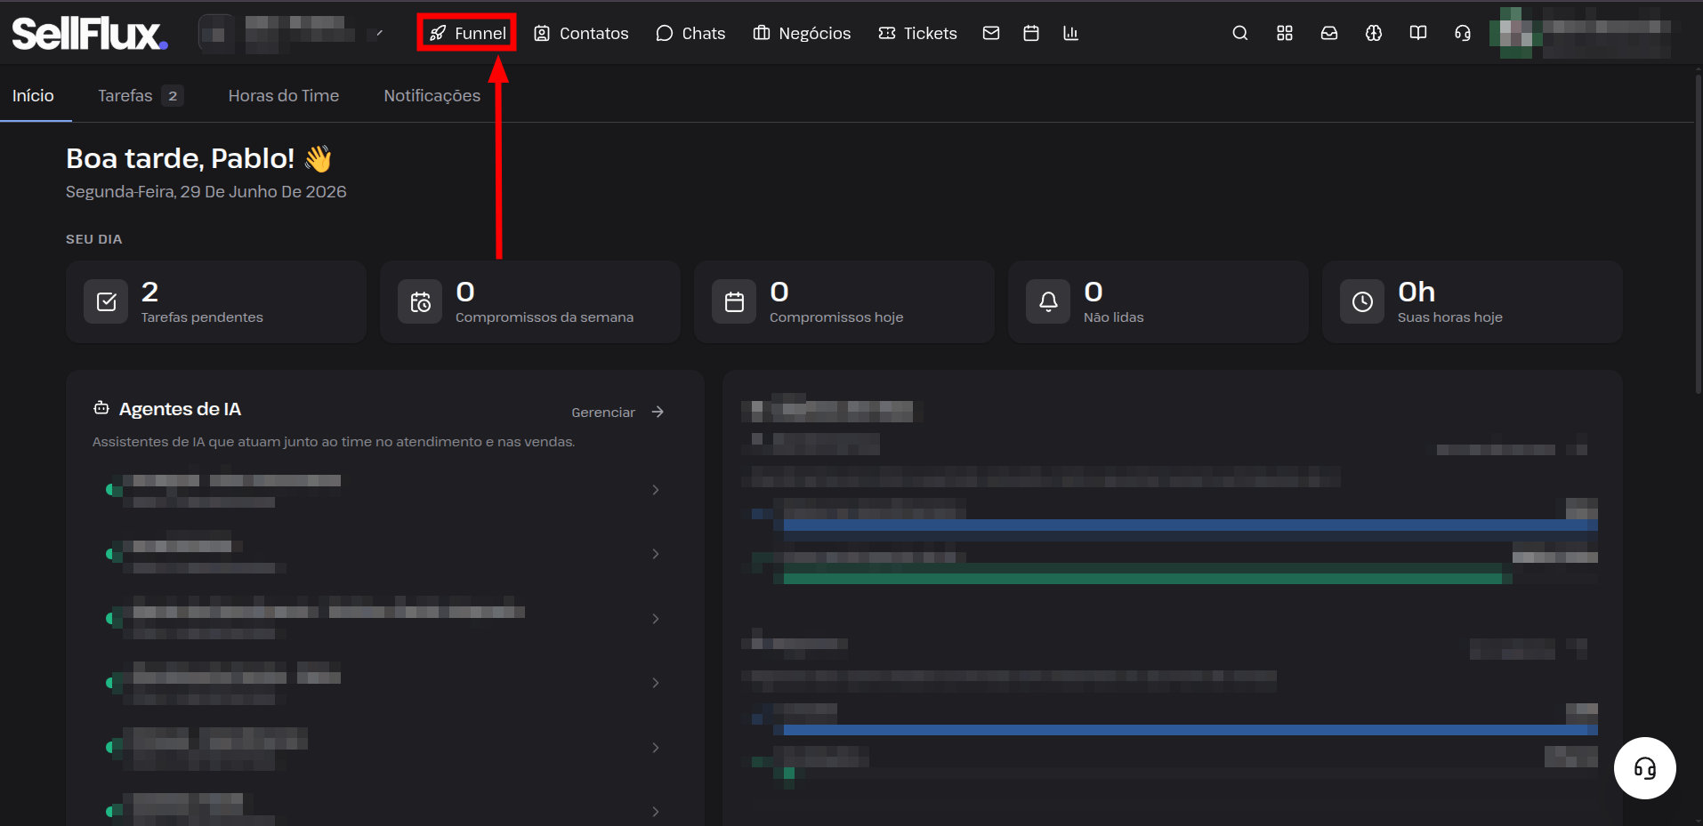Open the inbox tray icon
This screenshot has width=1703, height=826.
point(1329,33)
